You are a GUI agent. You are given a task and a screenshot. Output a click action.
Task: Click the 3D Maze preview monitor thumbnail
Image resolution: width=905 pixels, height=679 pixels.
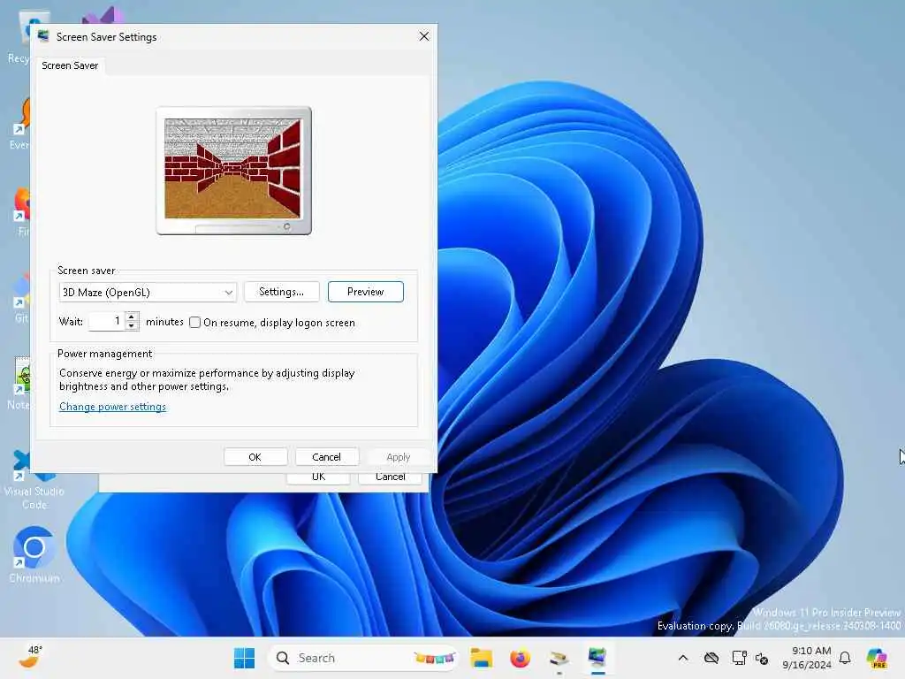point(233,171)
